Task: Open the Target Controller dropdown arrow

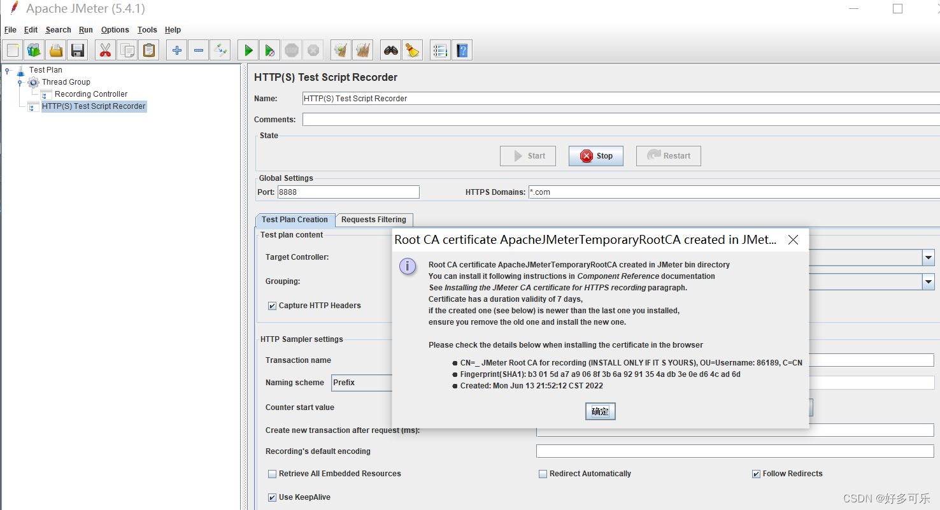Action: [x=929, y=257]
